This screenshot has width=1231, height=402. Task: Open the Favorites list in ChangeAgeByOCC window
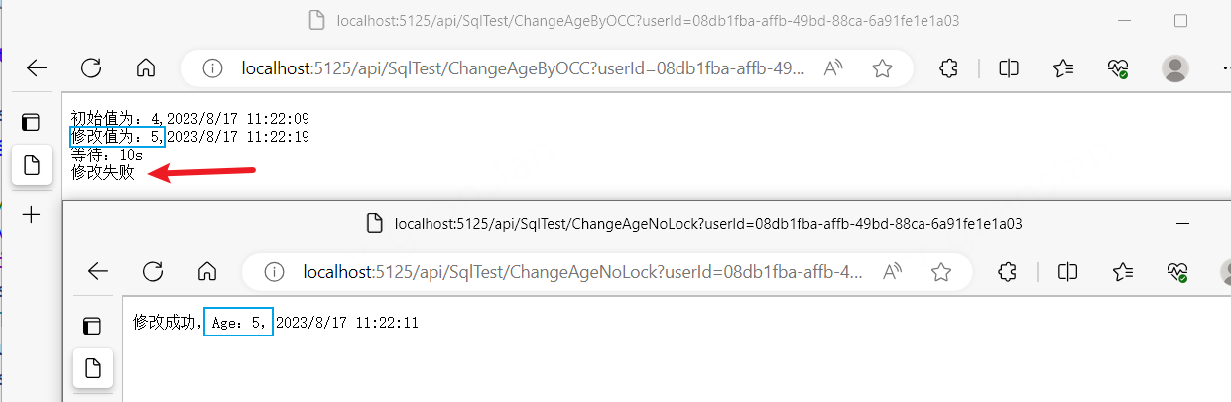(x=1063, y=68)
